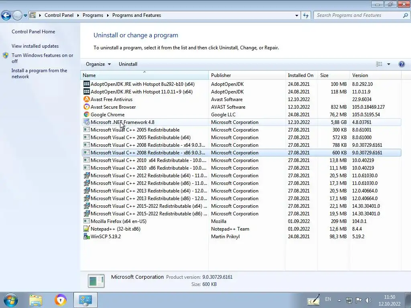Sort by the Installed On column header
Screen dimensions: 411x308
coord(301,75)
